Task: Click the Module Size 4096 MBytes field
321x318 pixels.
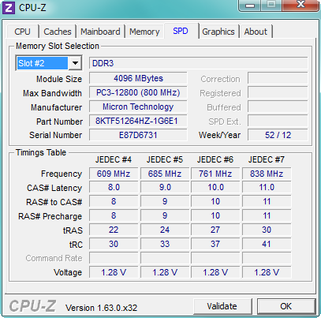Action: tap(138, 78)
